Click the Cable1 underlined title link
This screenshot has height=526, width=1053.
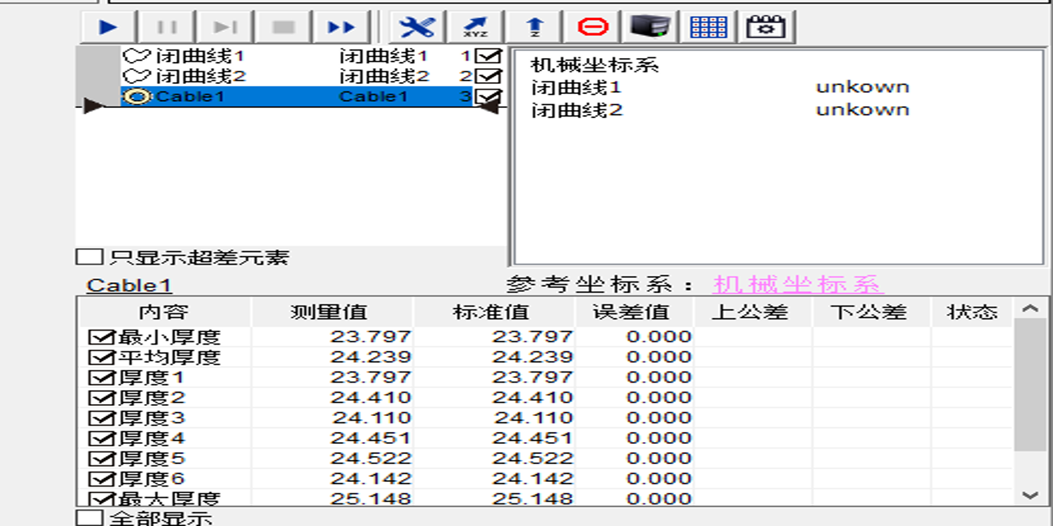coord(129,285)
